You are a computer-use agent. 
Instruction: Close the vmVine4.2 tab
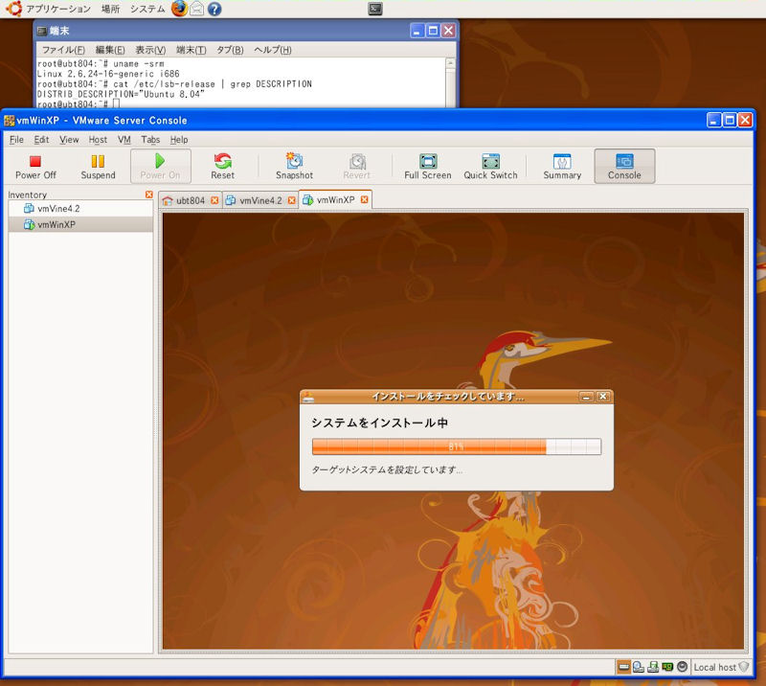click(292, 200)
